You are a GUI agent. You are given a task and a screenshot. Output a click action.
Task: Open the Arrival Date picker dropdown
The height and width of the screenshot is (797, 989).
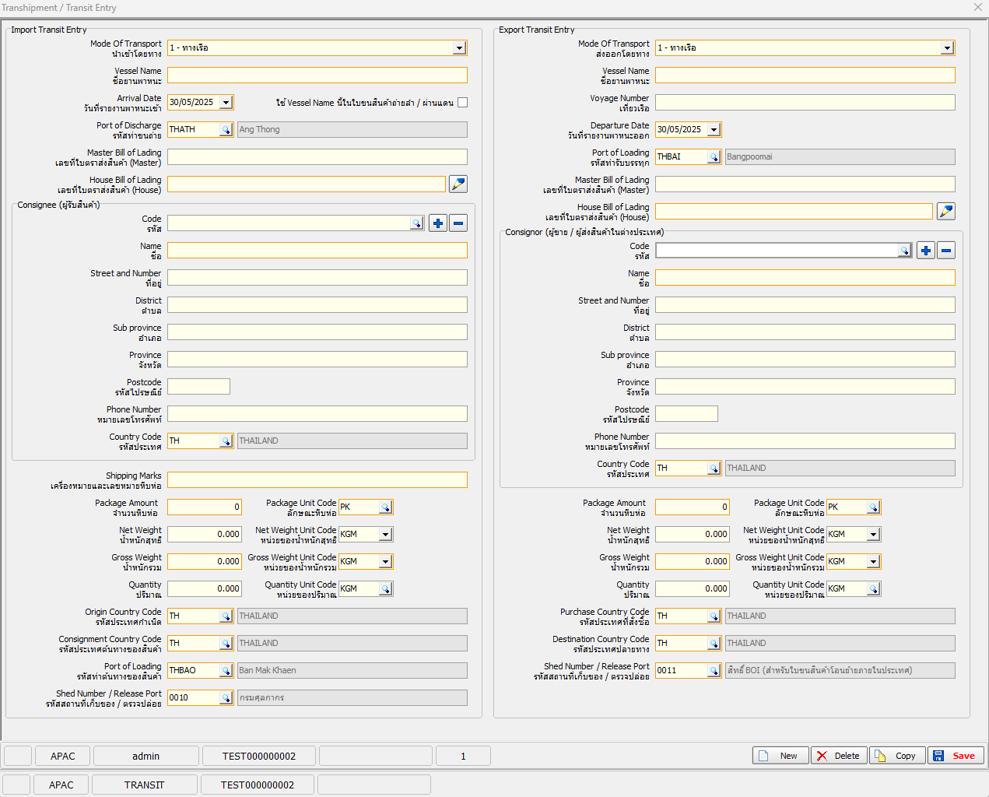point(226,103)
